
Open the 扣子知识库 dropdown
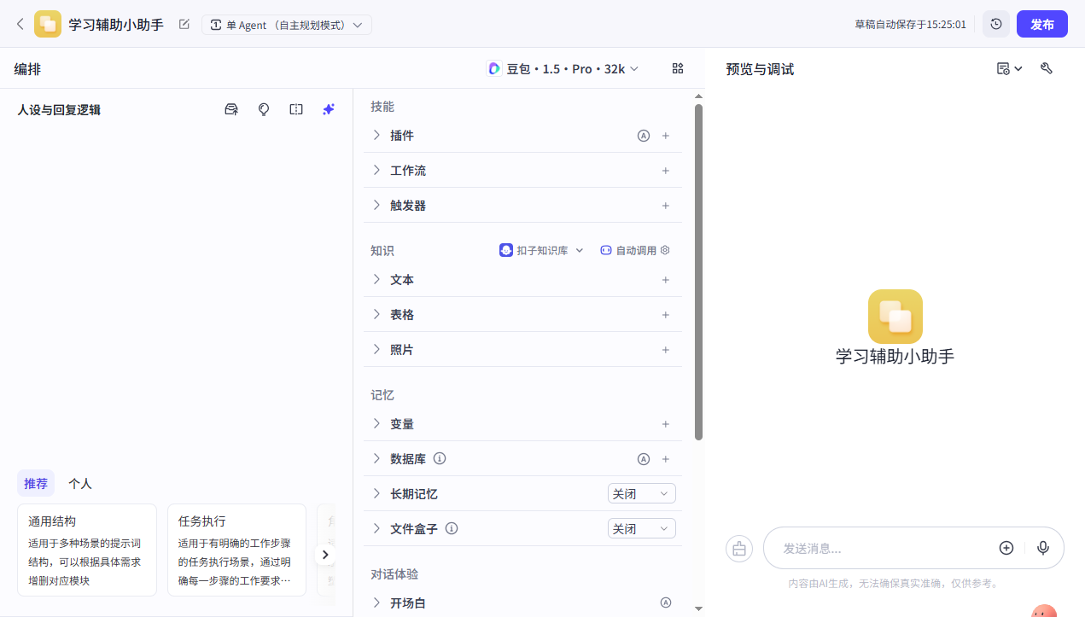coord(541,250)
